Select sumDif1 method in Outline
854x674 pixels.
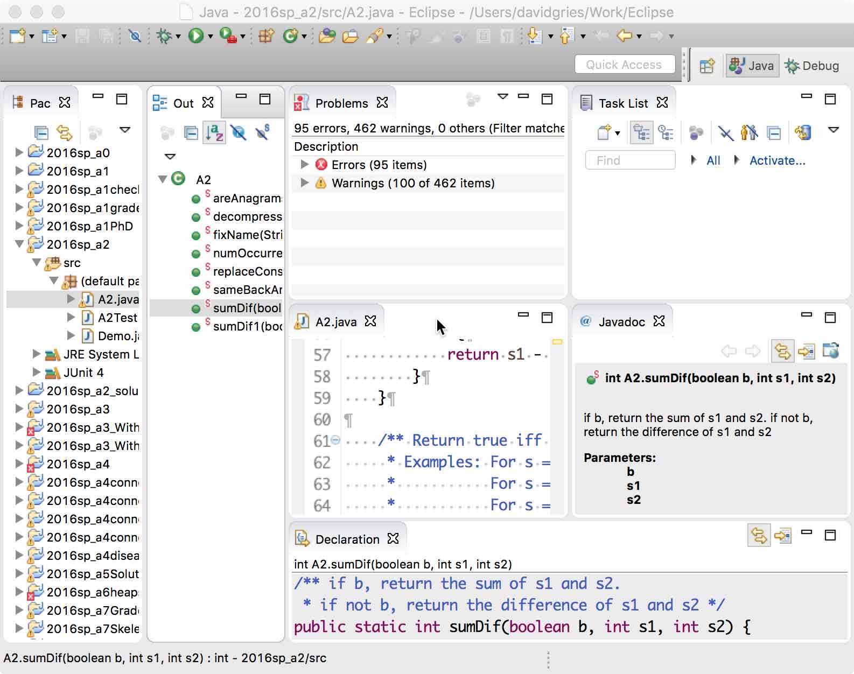247,326
